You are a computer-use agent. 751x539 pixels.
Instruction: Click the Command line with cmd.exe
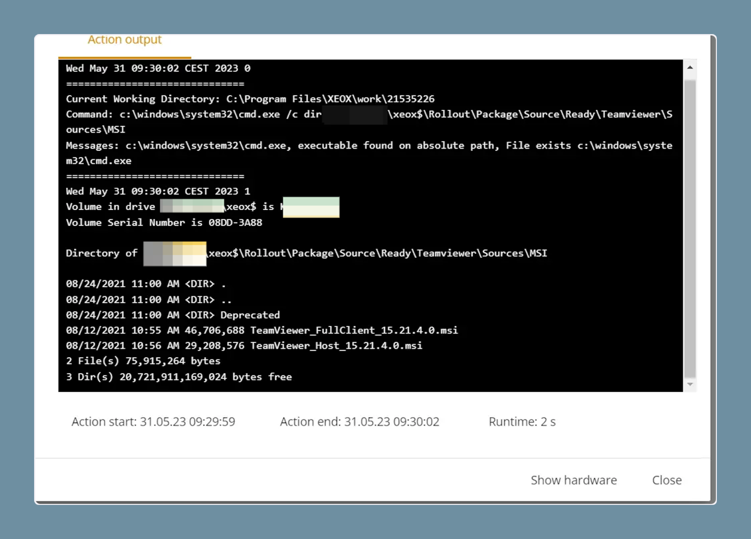[x=369, y=122]
